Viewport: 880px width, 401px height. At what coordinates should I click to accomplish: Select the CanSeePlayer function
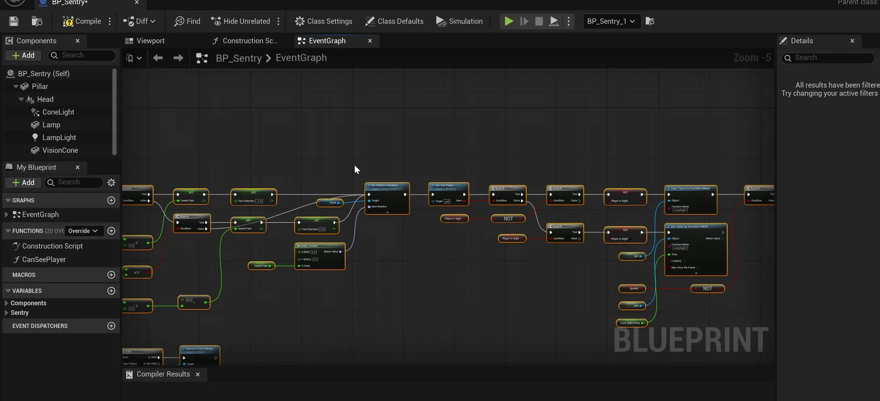tap(44, 260)
